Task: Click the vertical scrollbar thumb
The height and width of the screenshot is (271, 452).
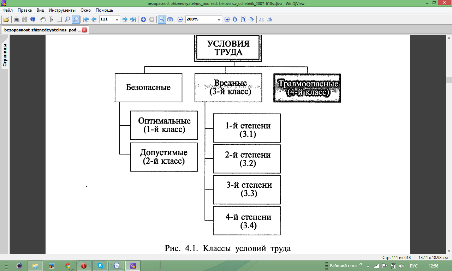Action: tap(449, 80)
